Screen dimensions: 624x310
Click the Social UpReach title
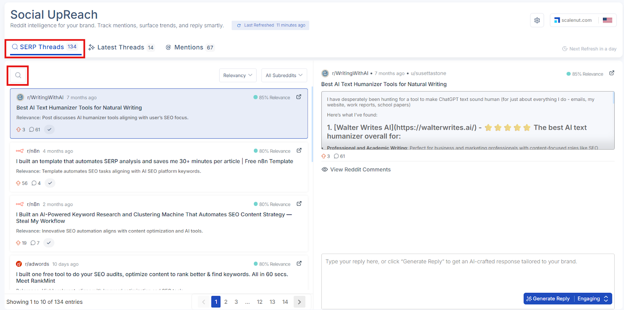[x=54, y=14]
